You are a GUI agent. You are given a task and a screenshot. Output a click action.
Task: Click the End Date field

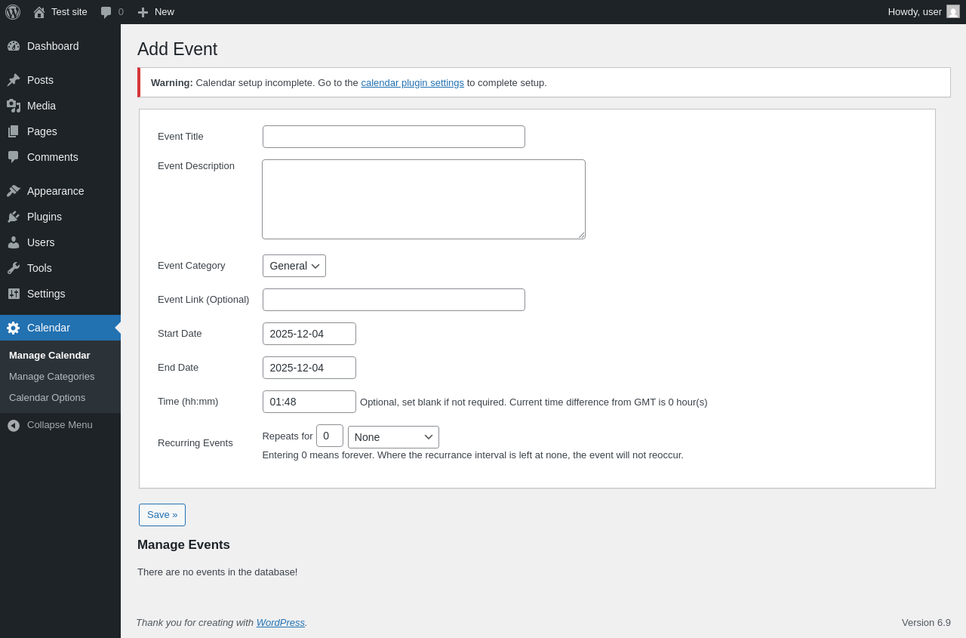[x=309, y=368]
